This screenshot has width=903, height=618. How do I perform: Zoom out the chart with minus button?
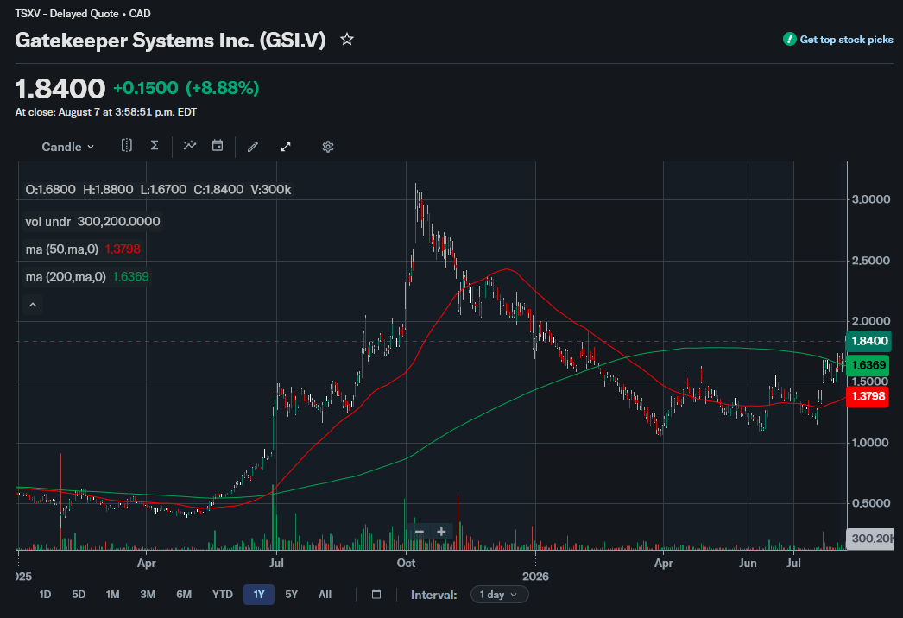coord(420,532)
